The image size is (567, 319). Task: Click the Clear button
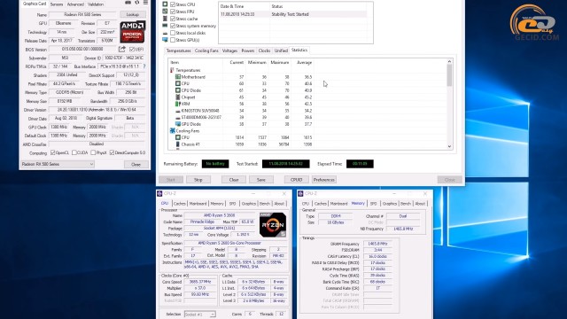(x=234, y=180)
